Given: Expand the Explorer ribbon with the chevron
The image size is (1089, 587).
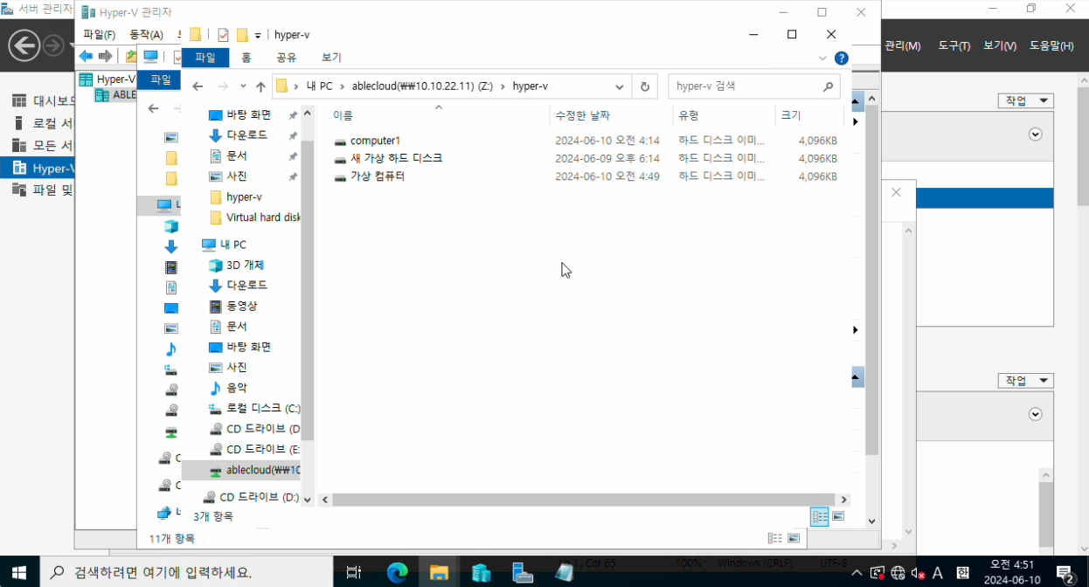Looking at the screenshot, I should tap(822, 58).
